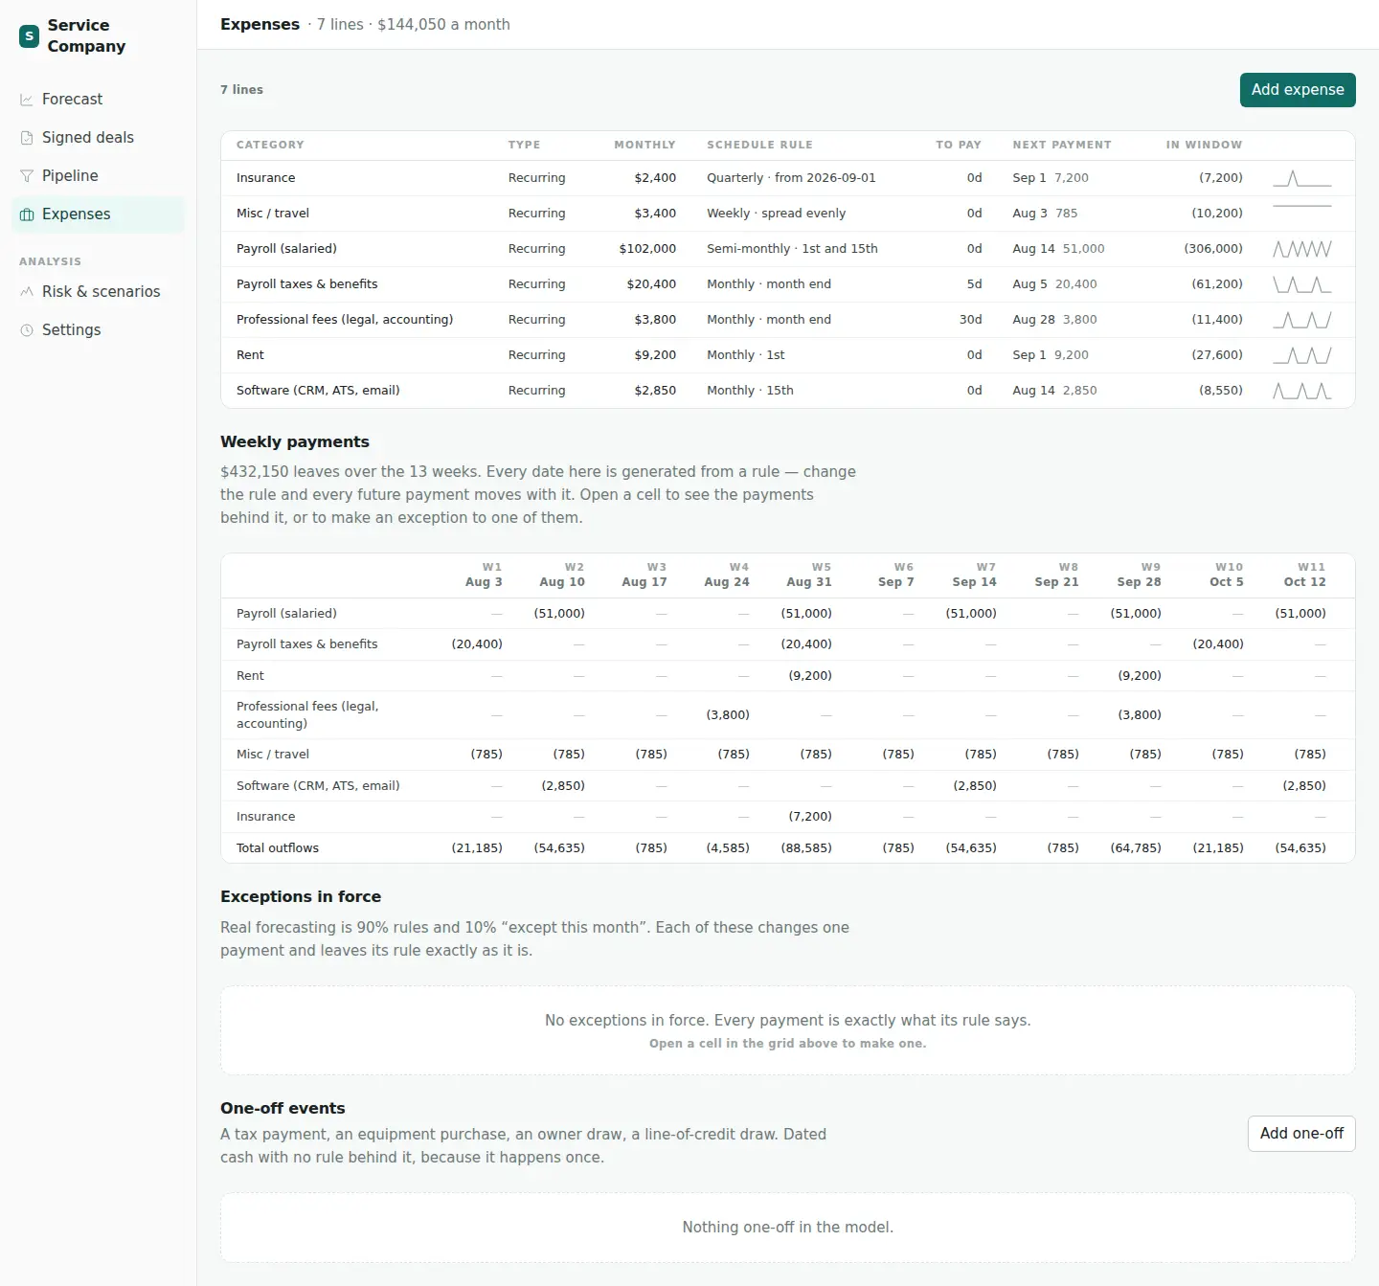Open Settings from the sidebar

98,330
